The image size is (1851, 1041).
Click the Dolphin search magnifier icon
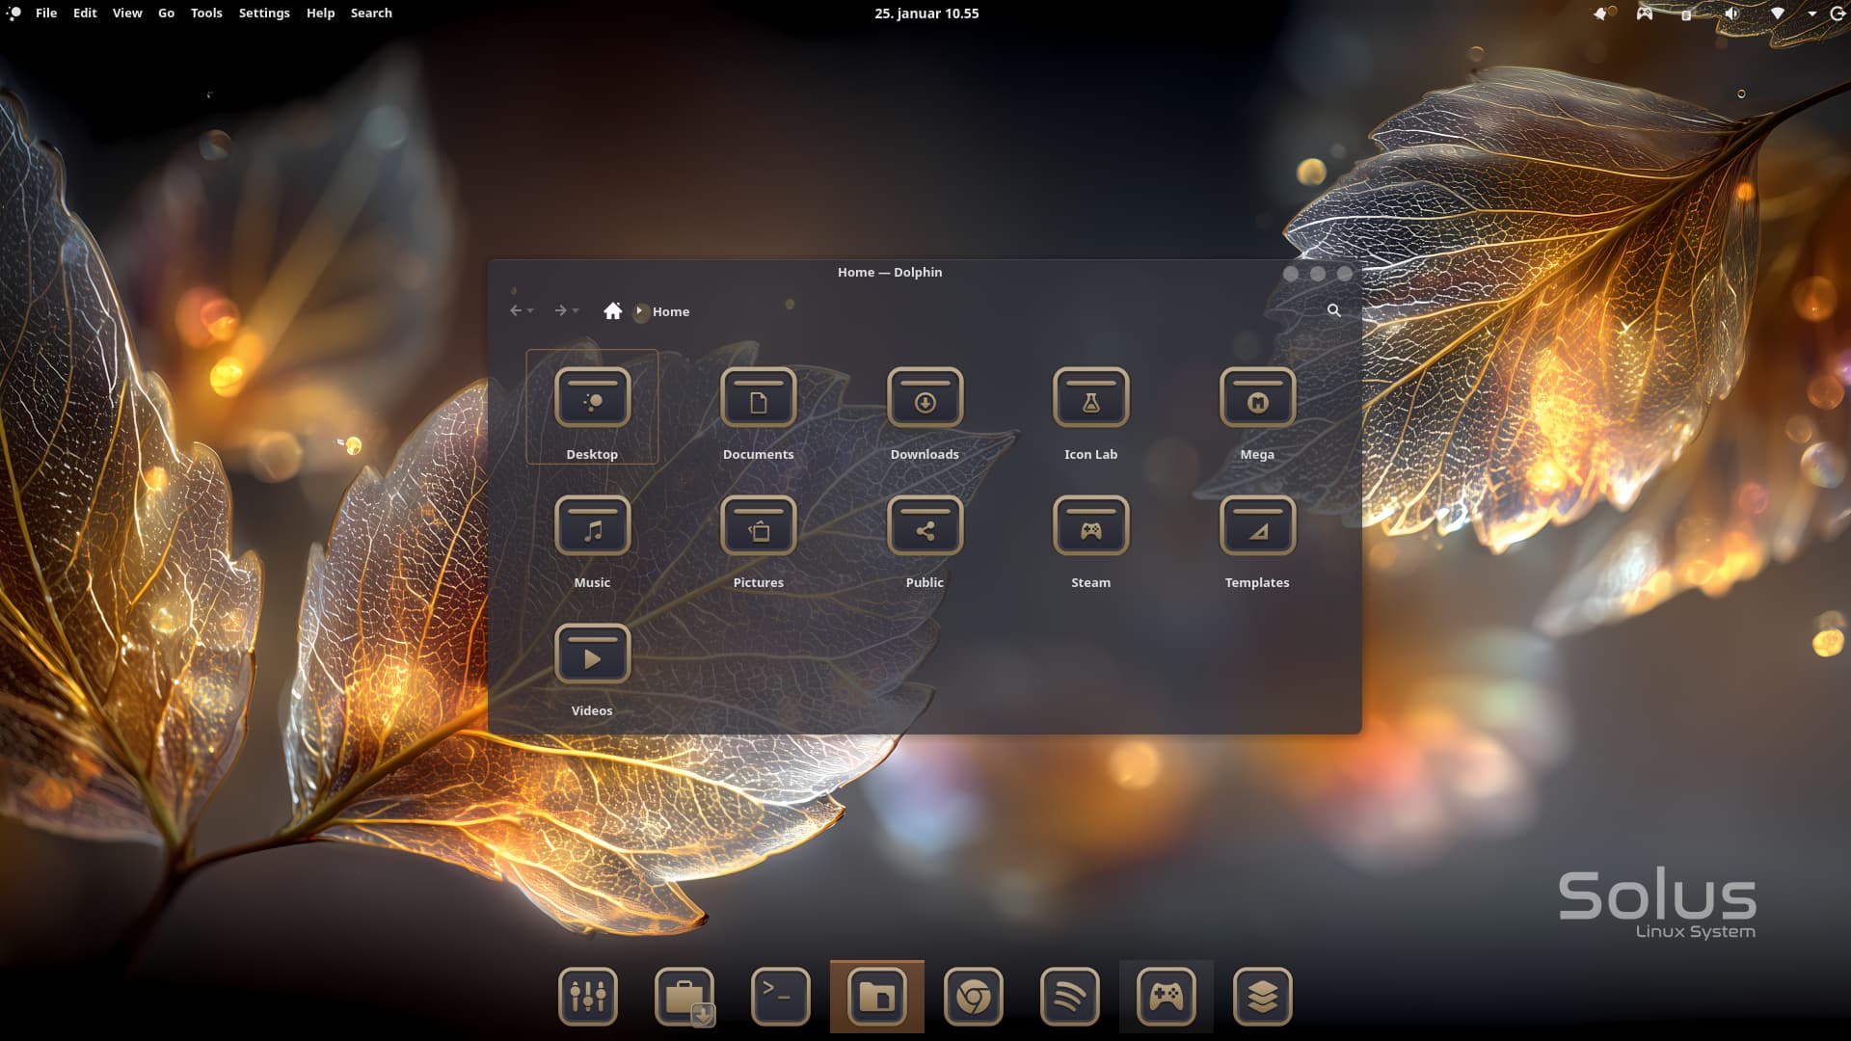coord(1333,310)
